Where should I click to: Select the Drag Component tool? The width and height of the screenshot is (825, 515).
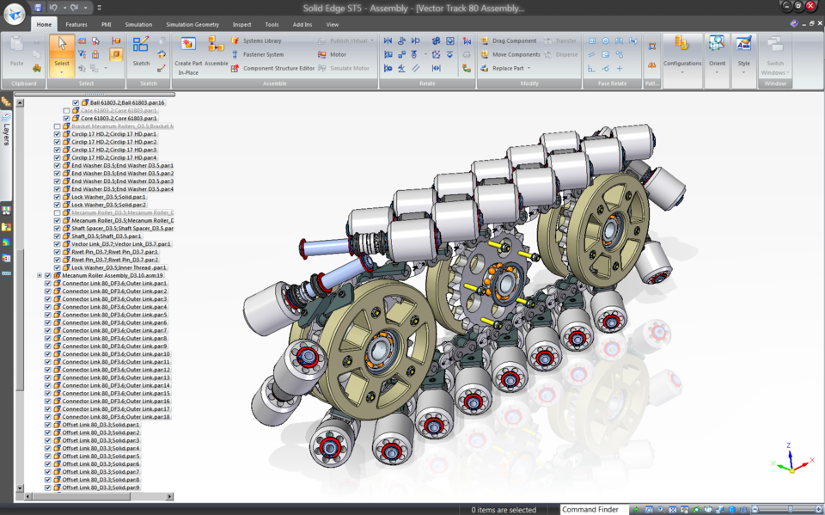(x=516, y=40)
